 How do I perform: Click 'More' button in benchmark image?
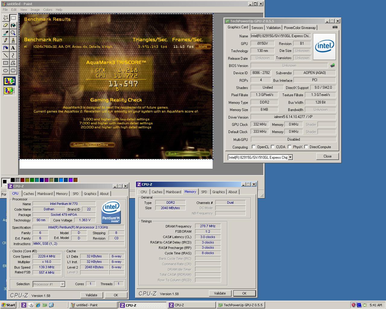[203, 46]
